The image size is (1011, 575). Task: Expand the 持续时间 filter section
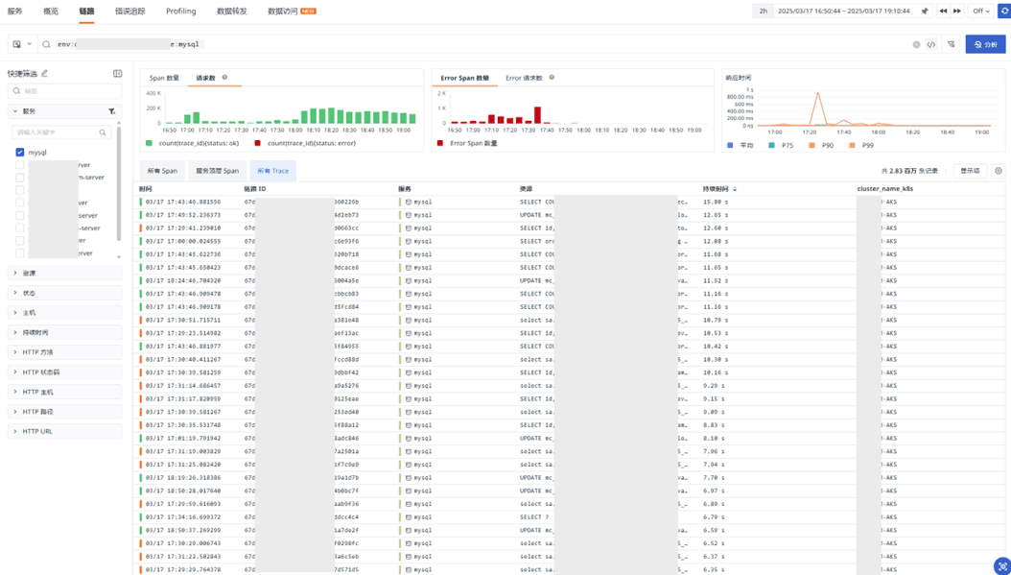[35, 332]
